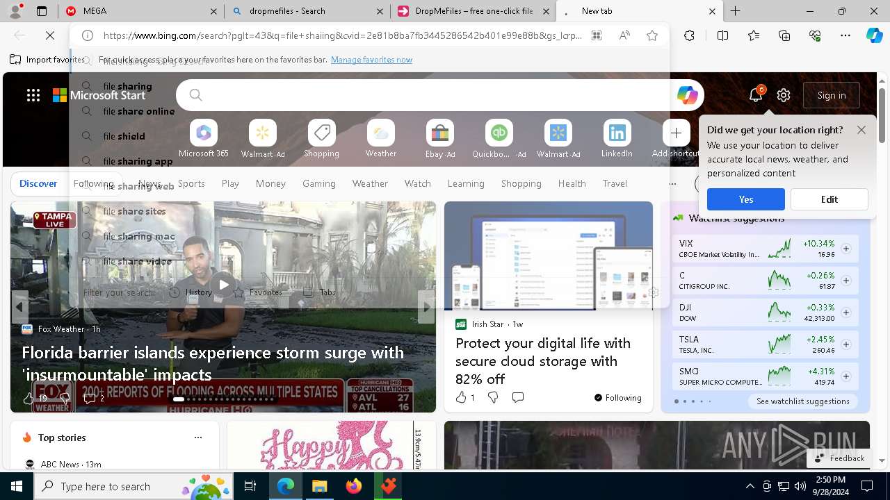Open Task View on taskbar
Screen dimensions: 890x500
(250, 486)
